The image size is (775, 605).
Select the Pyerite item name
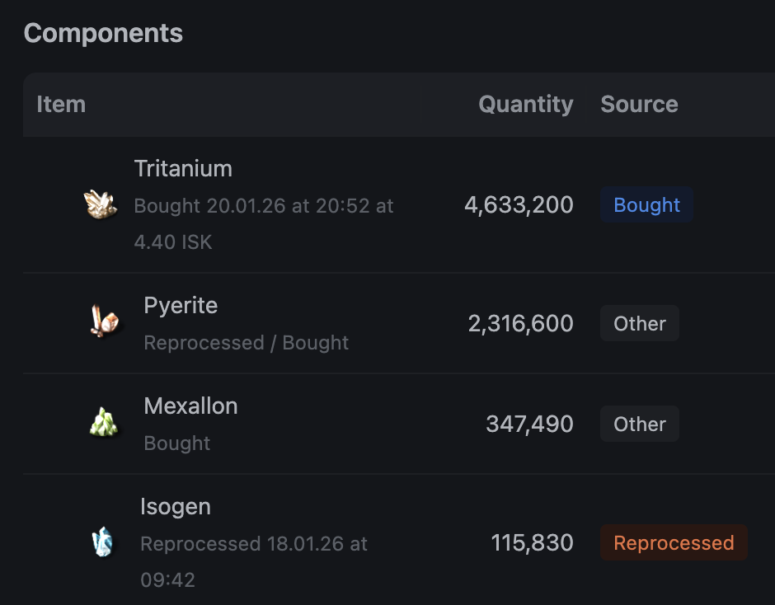(181, 305)
